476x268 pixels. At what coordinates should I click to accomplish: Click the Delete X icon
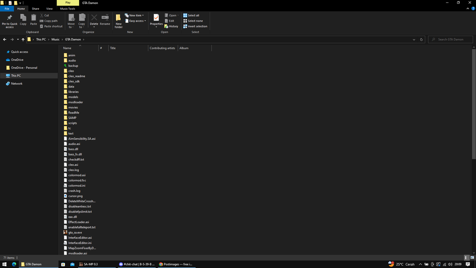94,17
